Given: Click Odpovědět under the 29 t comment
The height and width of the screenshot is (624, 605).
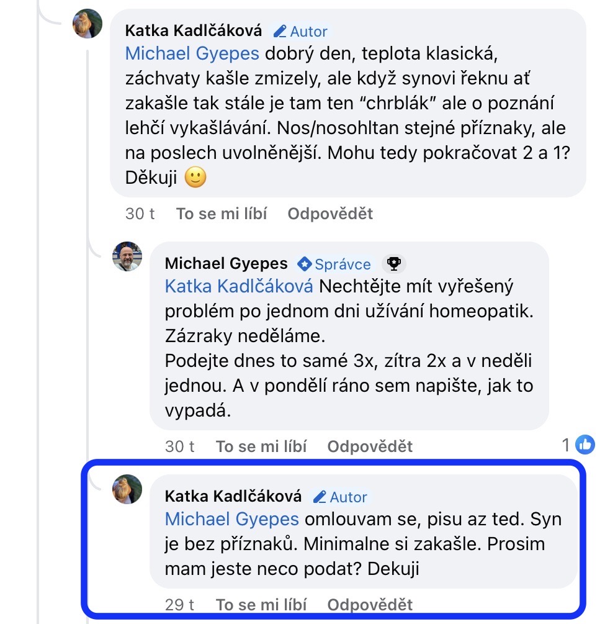Looking at the screenshot, I should [370, 605].
